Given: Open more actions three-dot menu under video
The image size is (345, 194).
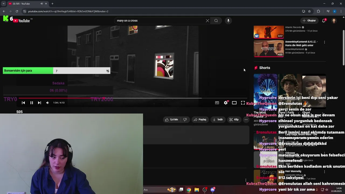Looking at the screenshot, I should pos(246,120).
